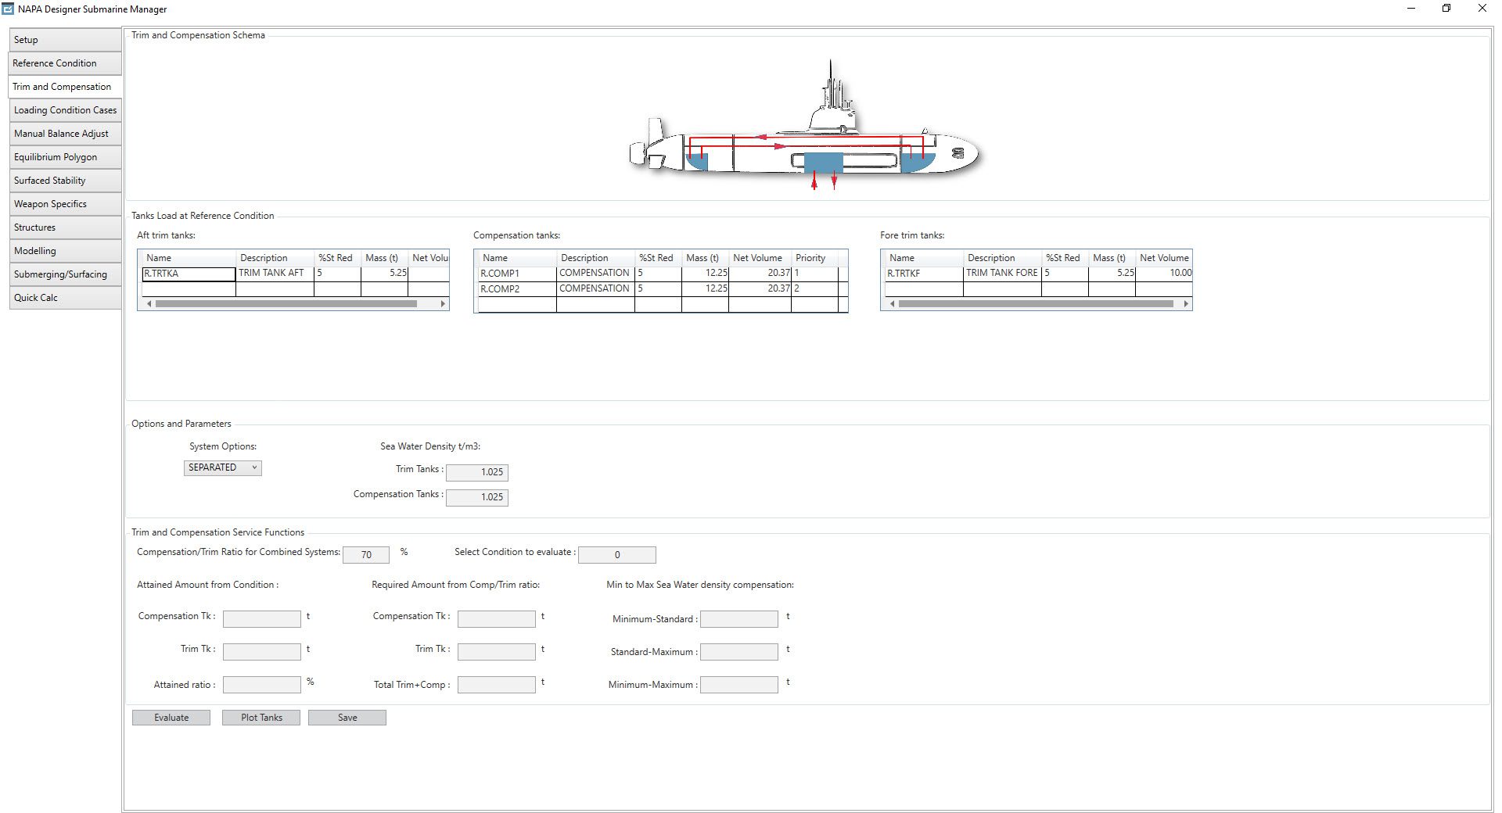This screenshot has height=813, width=1502.
Task: Click the Save button
Action: click(347, 718)
